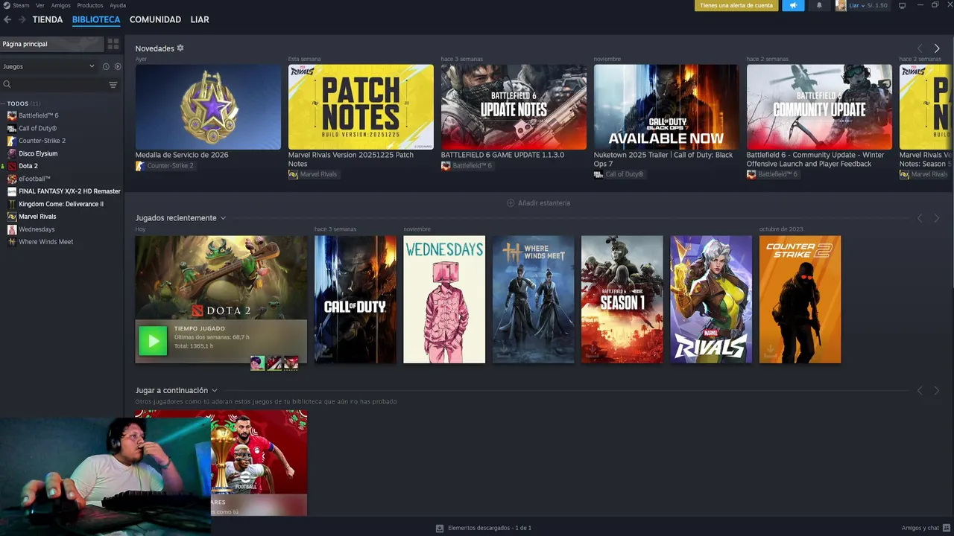The width and height of the screenshot is (954, 536).
Task: Click the Call of Duty recent game cover
Action: point(356,299)
